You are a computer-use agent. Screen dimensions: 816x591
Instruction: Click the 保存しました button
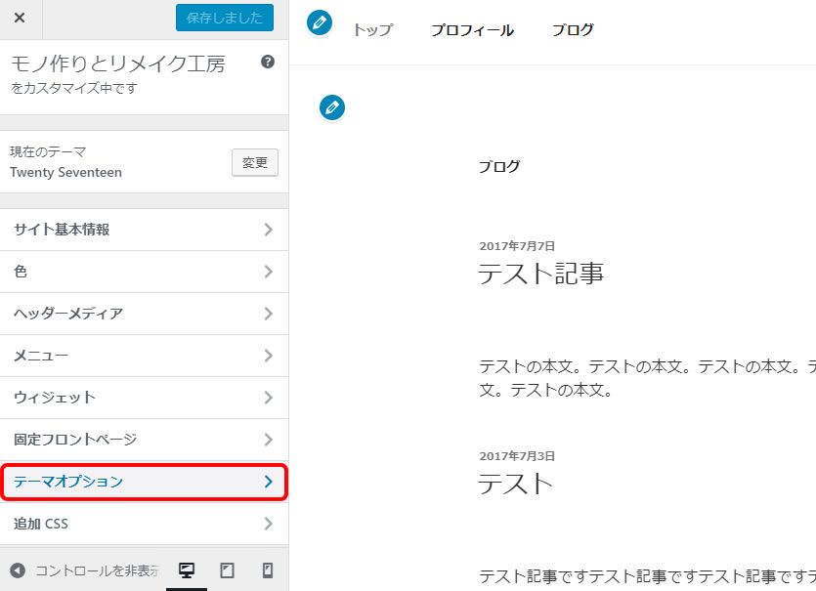coord(225,18)
